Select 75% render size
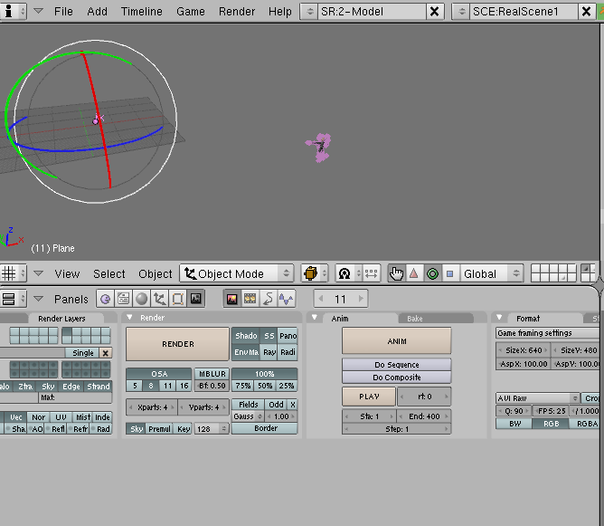The width and height of the screenshot is (604, 526). click(x=242, y=386)
